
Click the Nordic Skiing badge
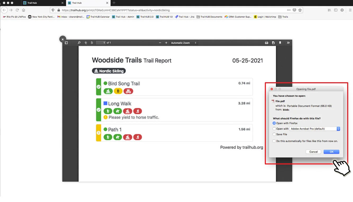coord(109,71)
